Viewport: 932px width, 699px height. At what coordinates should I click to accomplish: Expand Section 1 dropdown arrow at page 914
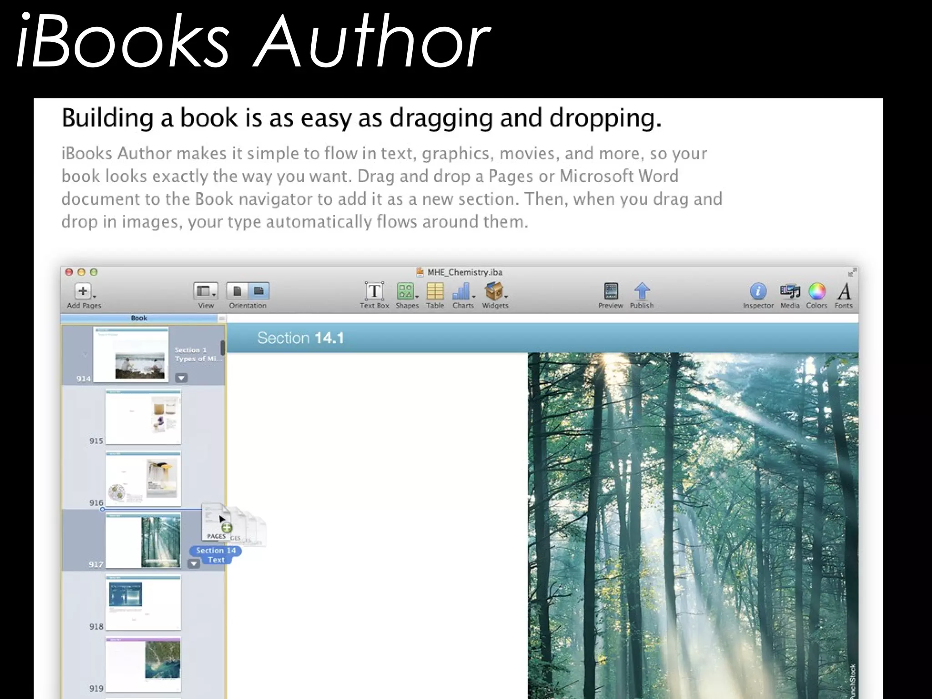(x=181, y=378)
